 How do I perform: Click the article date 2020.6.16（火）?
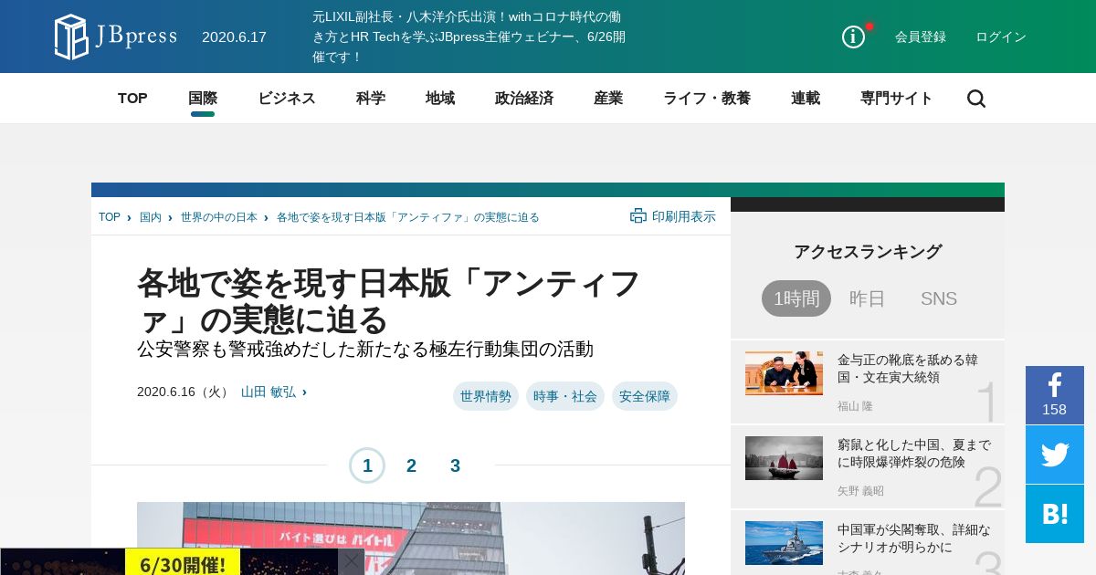click(185, 392)
